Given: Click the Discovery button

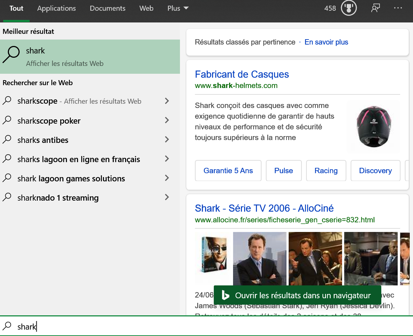Looking at the screenshot, I should point(375,171).
